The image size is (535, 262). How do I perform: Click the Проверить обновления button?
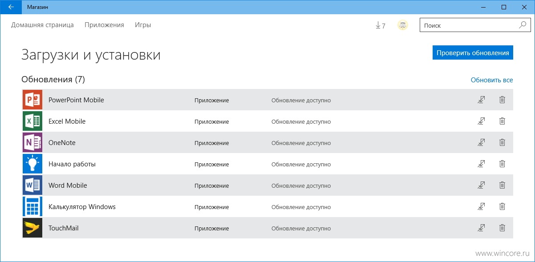click(x=473, y=52)
